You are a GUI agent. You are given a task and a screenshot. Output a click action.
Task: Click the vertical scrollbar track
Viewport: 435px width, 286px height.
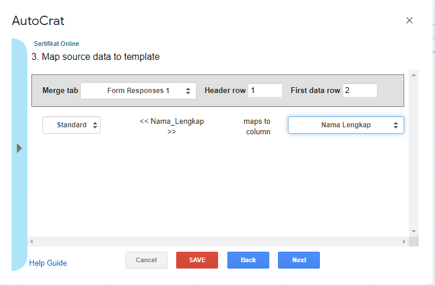point(413,153)
